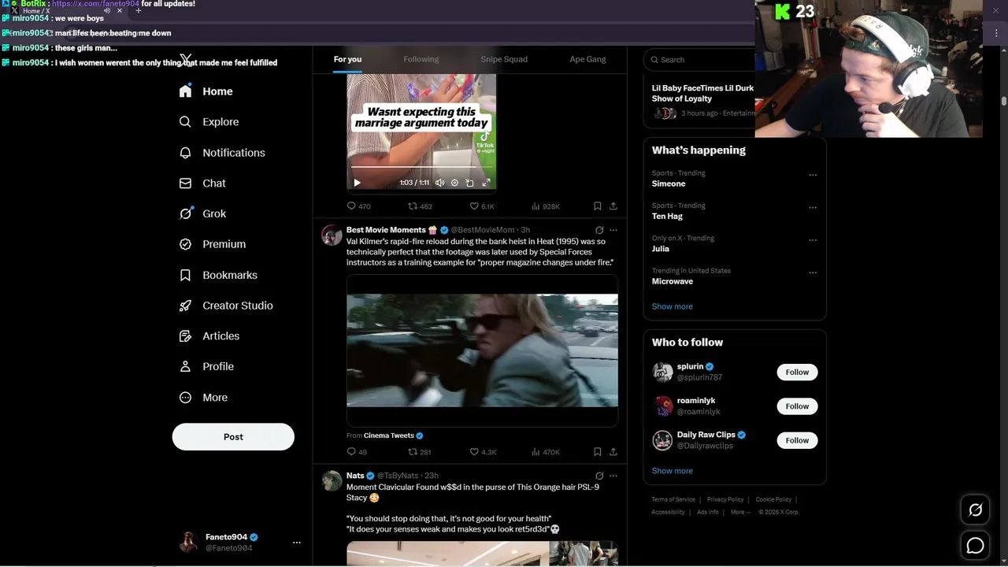Follow splurin
1008x567 pixels.
tap(797, 372)
